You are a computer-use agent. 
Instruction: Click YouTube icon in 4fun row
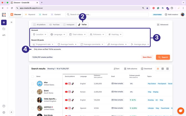coord(66,84)
